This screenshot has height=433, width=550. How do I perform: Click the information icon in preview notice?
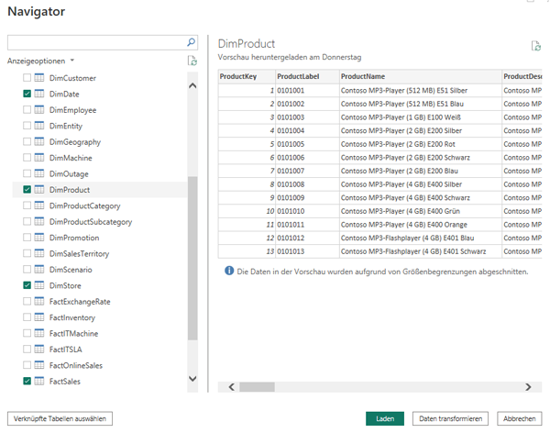tap(228, 272)
